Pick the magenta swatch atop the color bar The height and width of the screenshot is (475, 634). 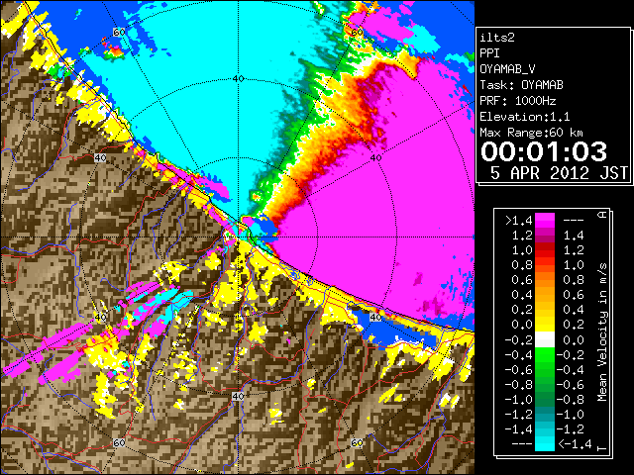(545, 221)
